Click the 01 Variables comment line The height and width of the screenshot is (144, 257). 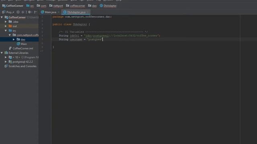pos(103,32)
